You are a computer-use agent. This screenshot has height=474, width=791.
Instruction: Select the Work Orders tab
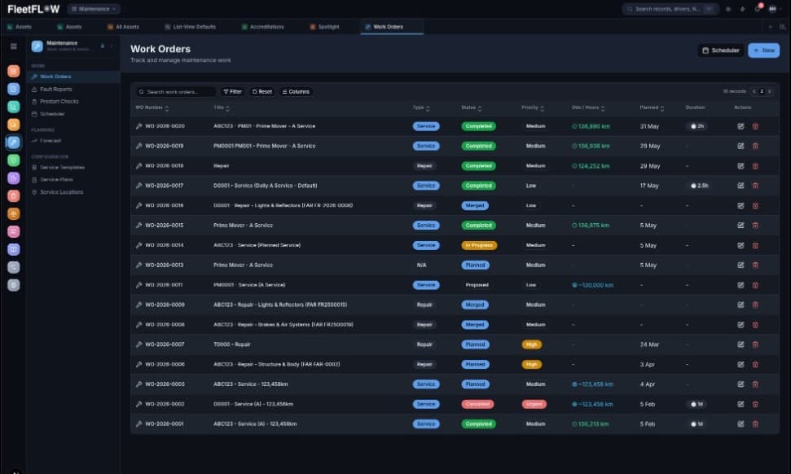pos(392,27)
